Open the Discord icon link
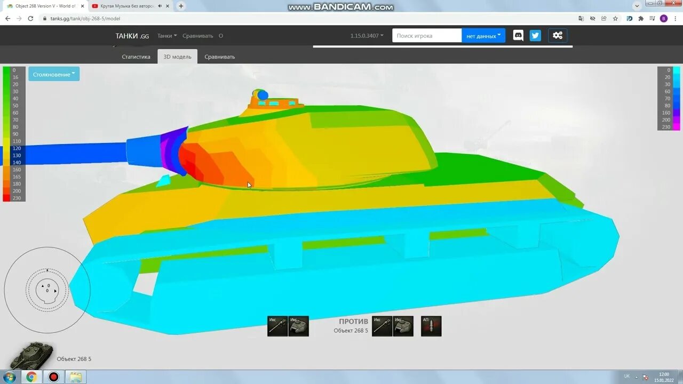Screen dimensions: 683x384 click(518, 36)
